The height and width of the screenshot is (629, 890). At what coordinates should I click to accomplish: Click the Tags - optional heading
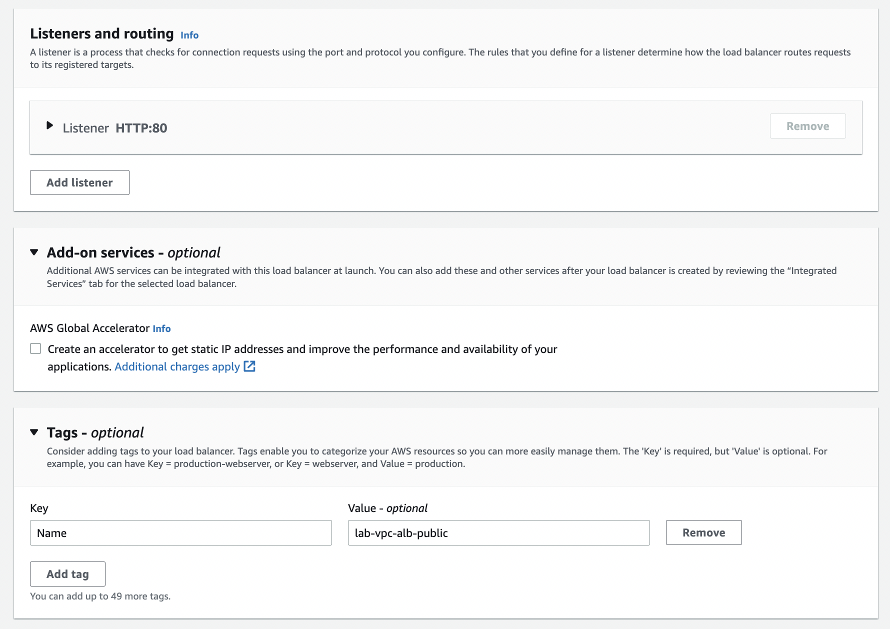pyautogui.click(x=95, y=432)
